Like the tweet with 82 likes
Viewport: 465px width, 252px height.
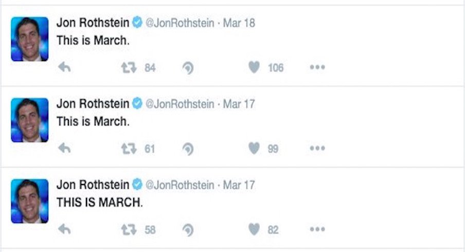[x=254, y=229]
